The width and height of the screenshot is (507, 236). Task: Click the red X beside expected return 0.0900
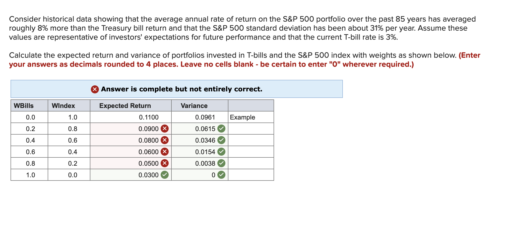[x=165, y=129]
